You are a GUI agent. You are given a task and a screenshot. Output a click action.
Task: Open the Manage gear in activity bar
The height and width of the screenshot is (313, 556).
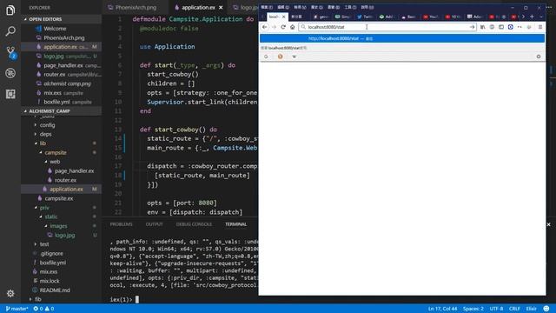10,293
